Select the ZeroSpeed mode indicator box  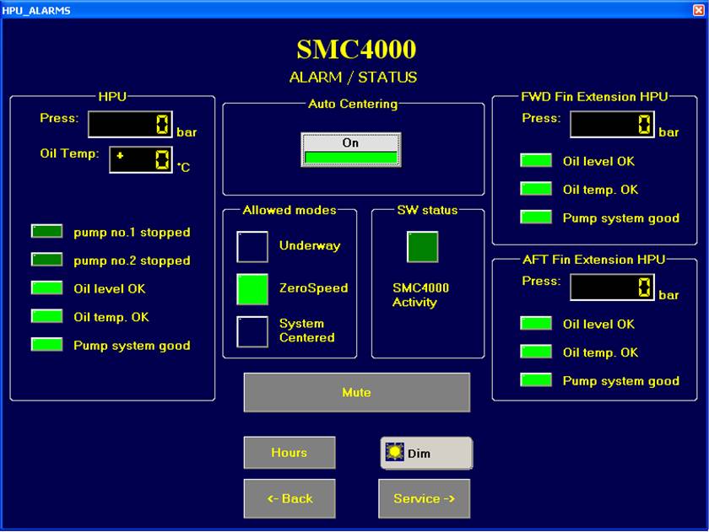tap(252, 289)
